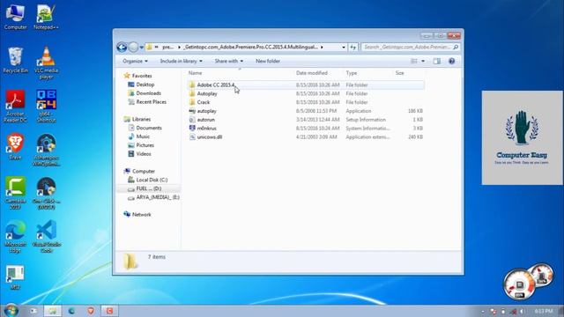Open Explorer Help question mark icon
The width and height of the screenshot is (564, 317).
tap(452, 61)
